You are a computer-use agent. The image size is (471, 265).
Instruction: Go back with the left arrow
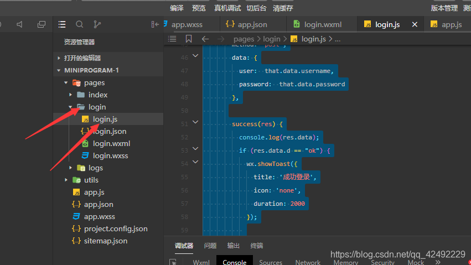205,39
